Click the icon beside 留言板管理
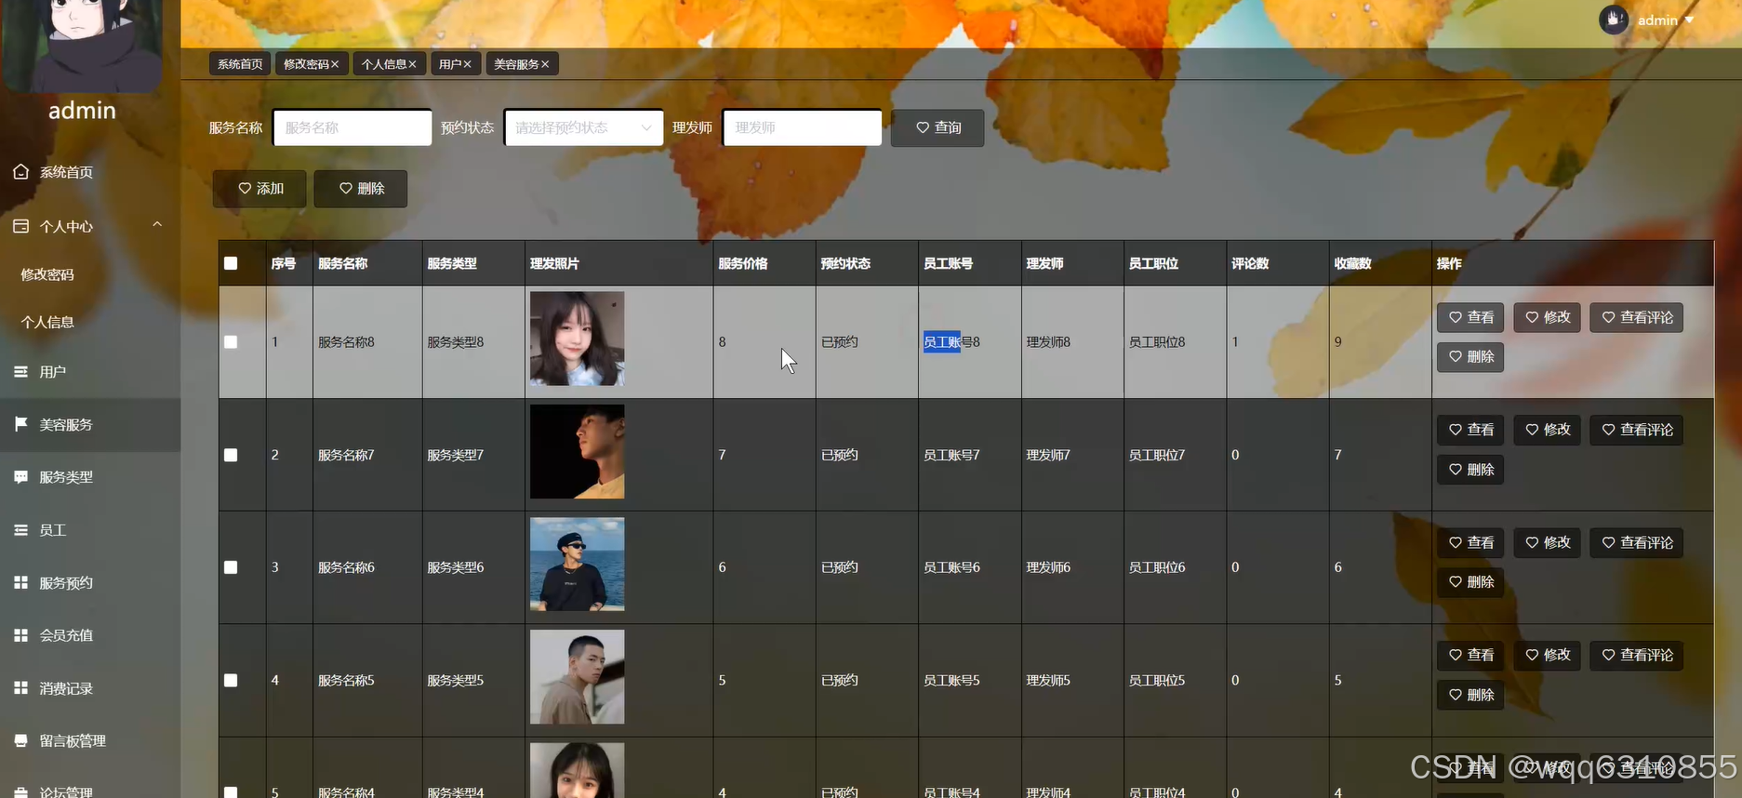The width and height of the screenshot is (1742, 798). tap(20, 740)
